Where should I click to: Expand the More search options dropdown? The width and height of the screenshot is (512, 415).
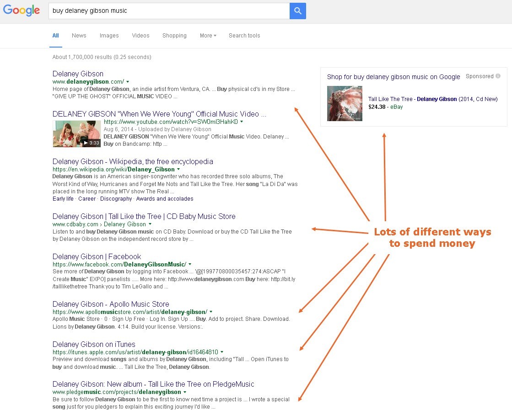coord(208,36)
